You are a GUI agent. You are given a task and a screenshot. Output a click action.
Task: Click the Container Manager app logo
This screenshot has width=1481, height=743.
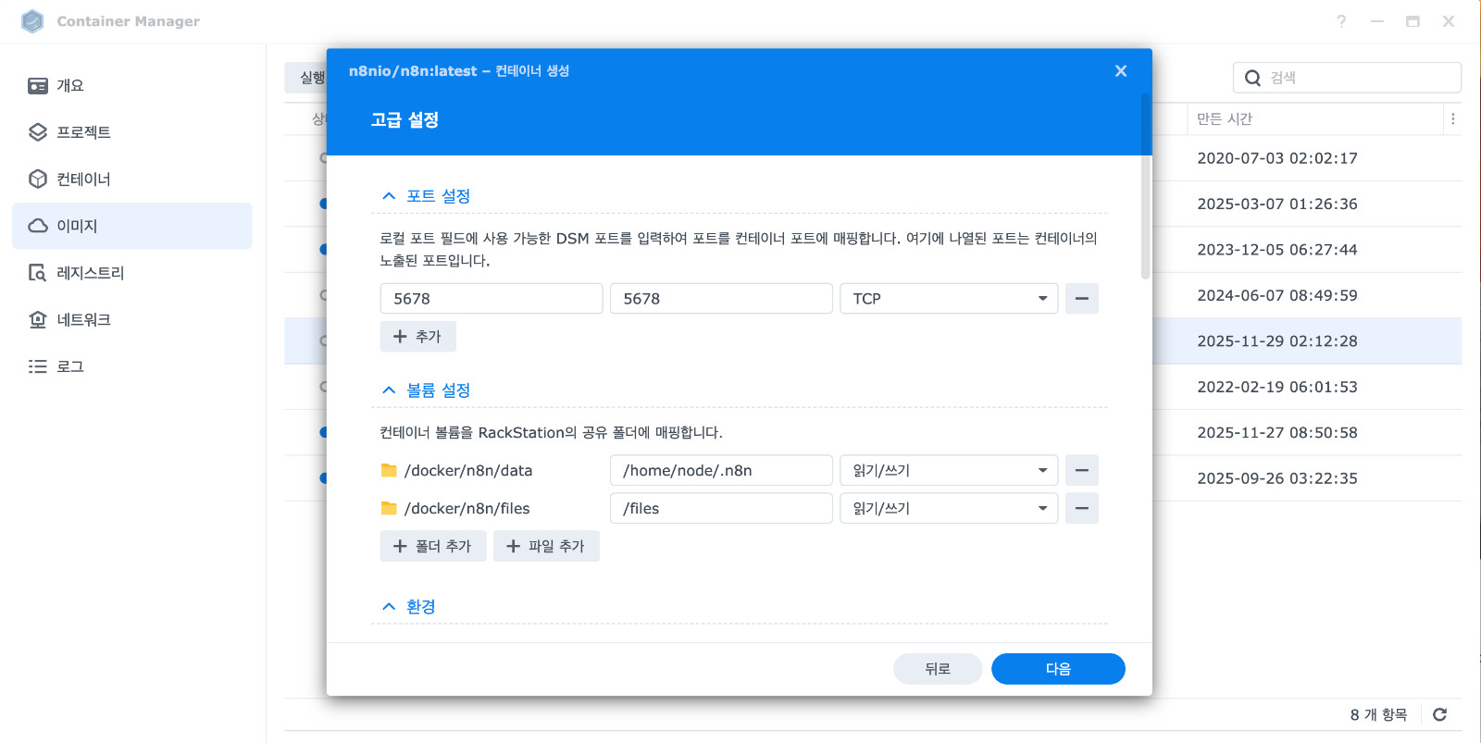coord(32,21)
